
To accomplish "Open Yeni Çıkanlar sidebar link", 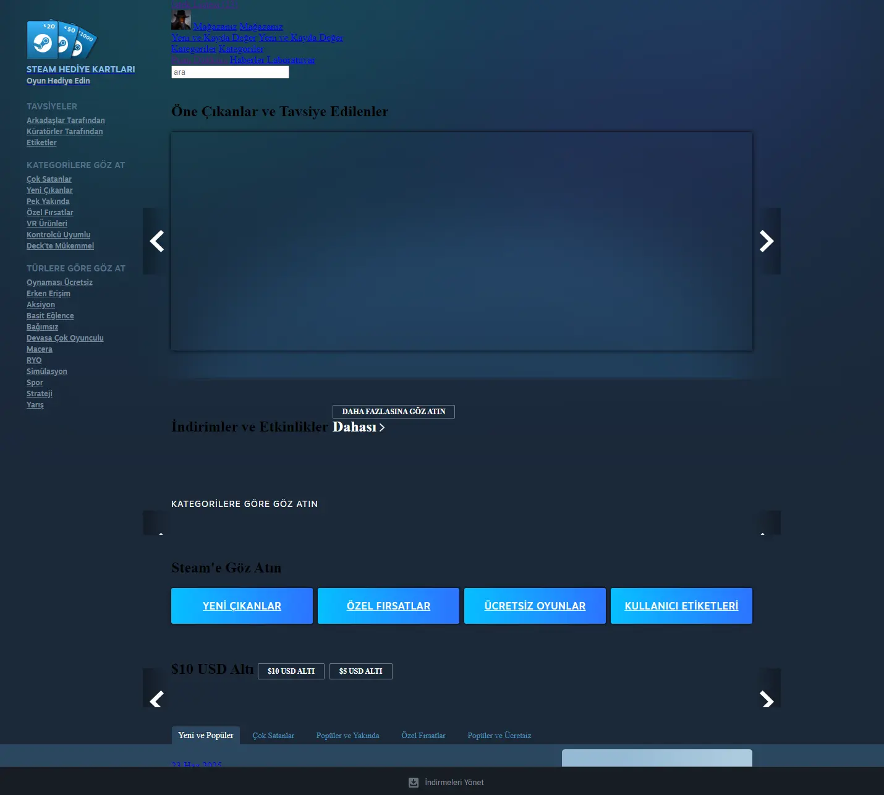I will [49, 190].
